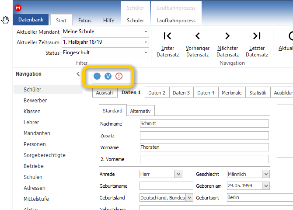Screen dimensions: 293x210
Task: Open the Statistik tab
Action: pos(258,93)
